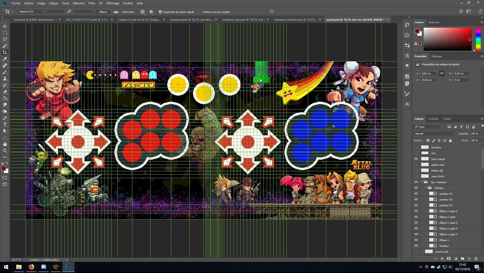The height and width of the screenshot is (273, 484).
Task: Open crop settings gear menu
Action: coord(151,12)
